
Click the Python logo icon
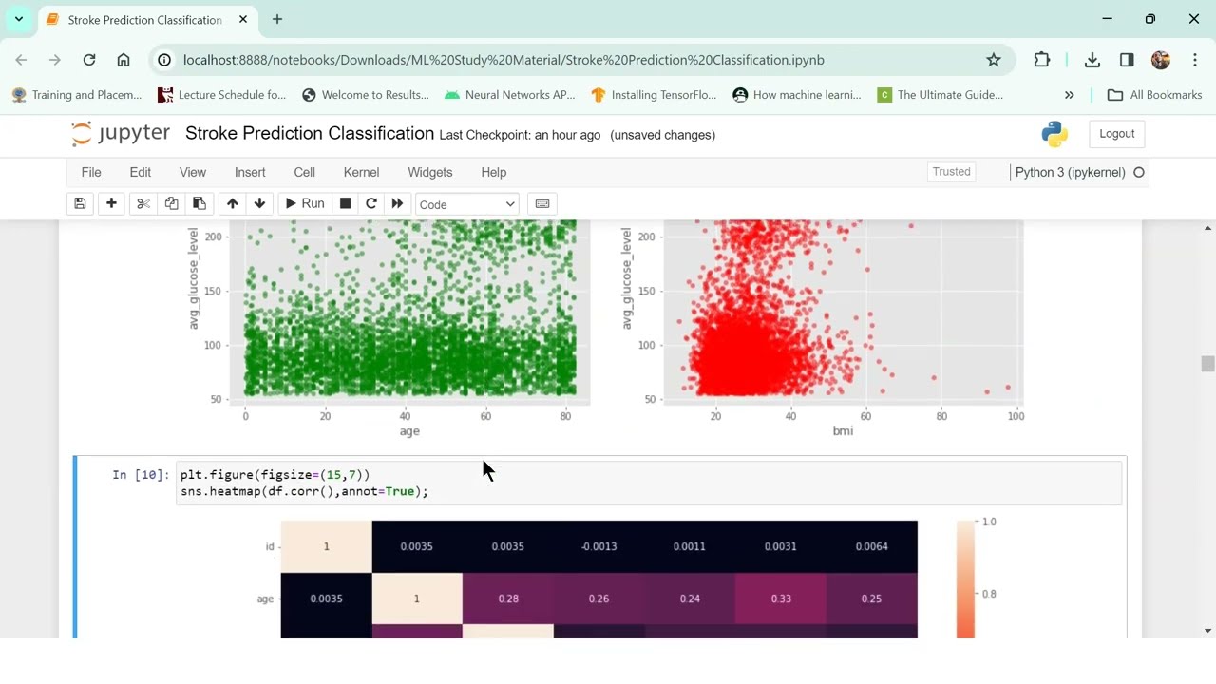pyautogui.click(x=1054, y=134)
